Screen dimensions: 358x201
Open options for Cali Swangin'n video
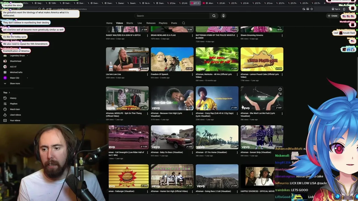point(147,153)
